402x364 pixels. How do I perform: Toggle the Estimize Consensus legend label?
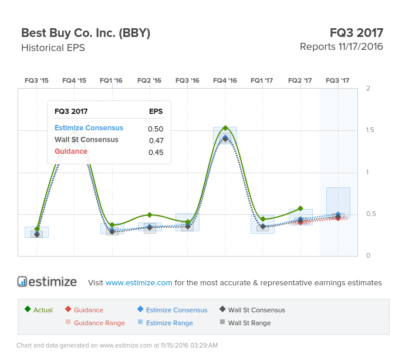177,310
